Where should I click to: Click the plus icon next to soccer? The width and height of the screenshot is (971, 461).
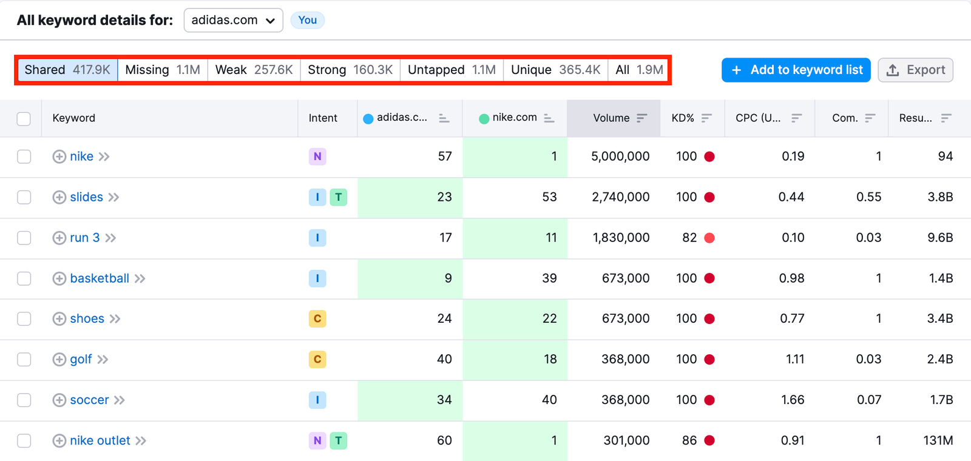[x=59, y=400]
